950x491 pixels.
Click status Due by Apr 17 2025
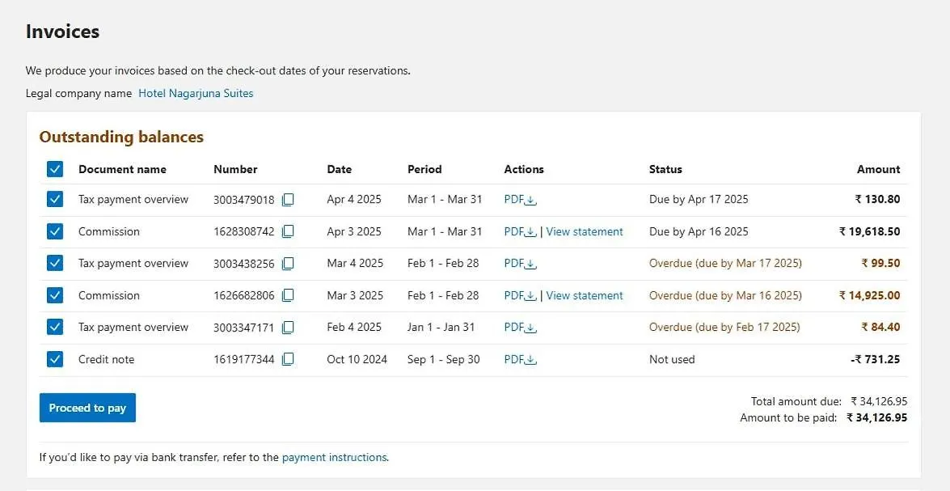click(x=699, y=200)
